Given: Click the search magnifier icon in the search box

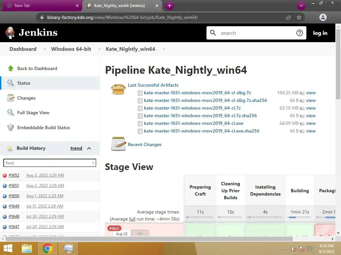Looking at the screenshot, I should pos(213,33).
